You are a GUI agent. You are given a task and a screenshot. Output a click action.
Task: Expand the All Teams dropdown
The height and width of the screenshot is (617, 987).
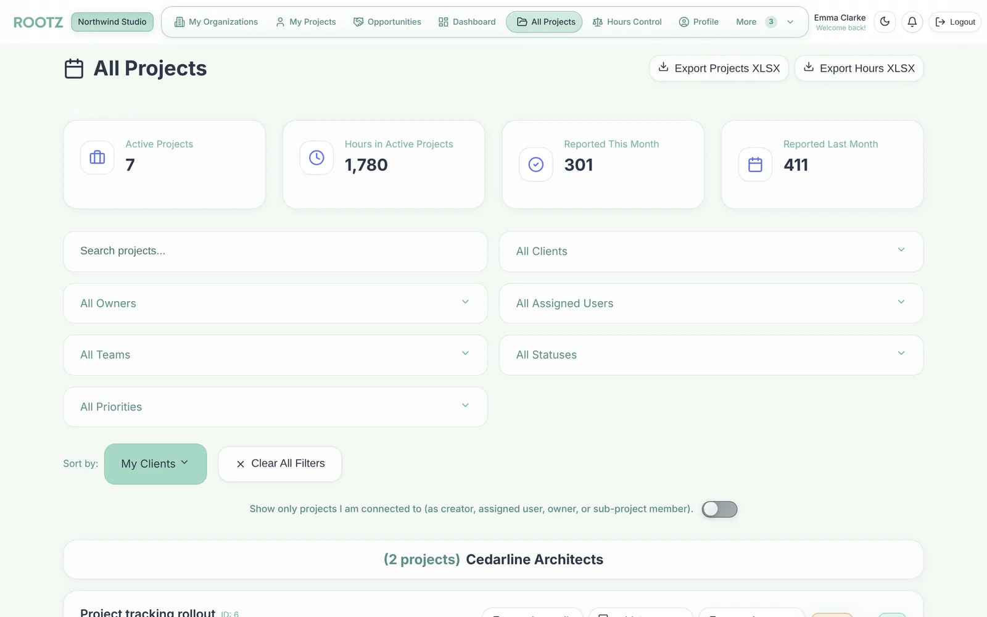[x=275, y=355]
